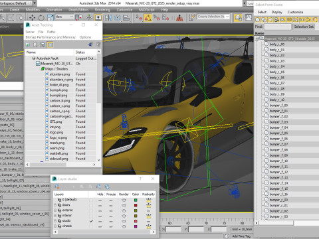Screen dimensions: 319x239
Task: Open the Display menu in Select From Scene
Action: (x=277, y=12)
